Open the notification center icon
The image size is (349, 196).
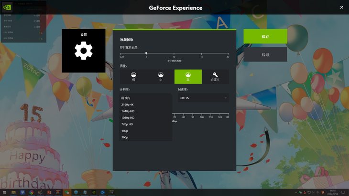pos(343,193)
